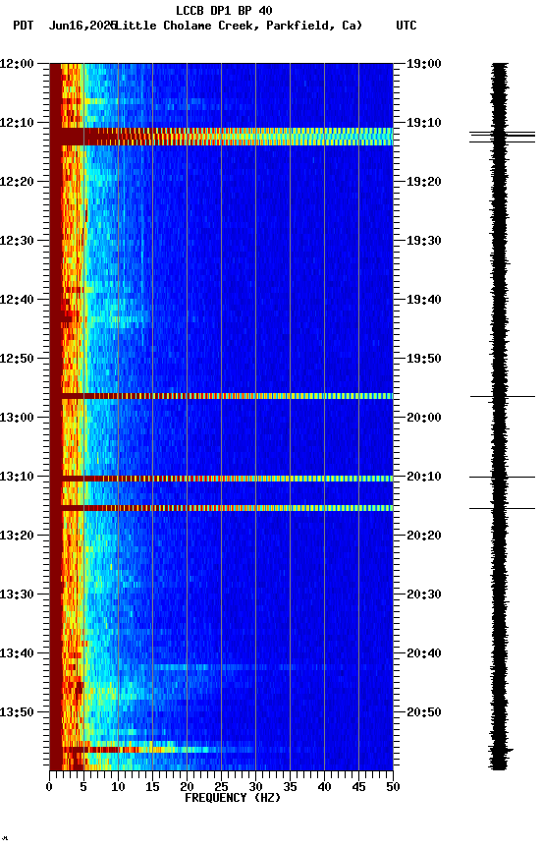Click the "19:40" UTC time label
The width and height of the screenshot is (542, 849).
pyautogui.click(x=424, y=300)
